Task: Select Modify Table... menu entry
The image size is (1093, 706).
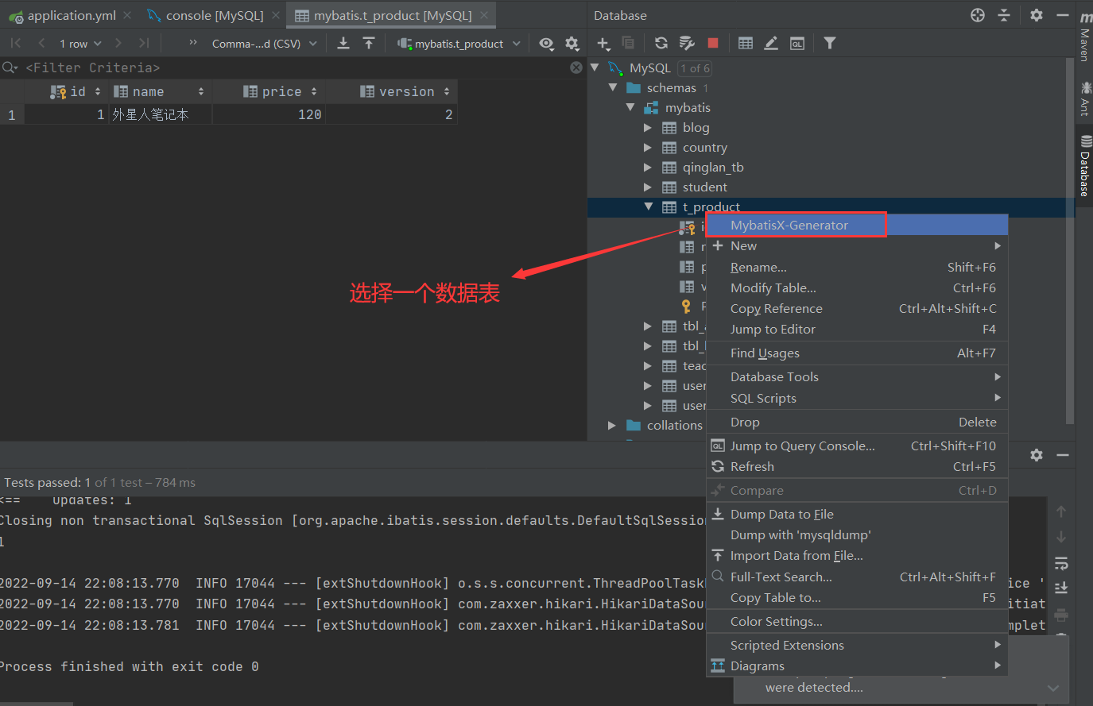Action: pos(857,288)
